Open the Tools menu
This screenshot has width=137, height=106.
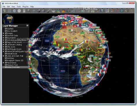click(x=19, y=7)
